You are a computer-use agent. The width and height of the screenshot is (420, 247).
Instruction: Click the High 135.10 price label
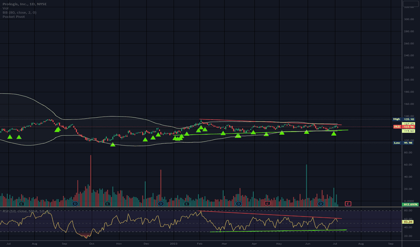403,119
